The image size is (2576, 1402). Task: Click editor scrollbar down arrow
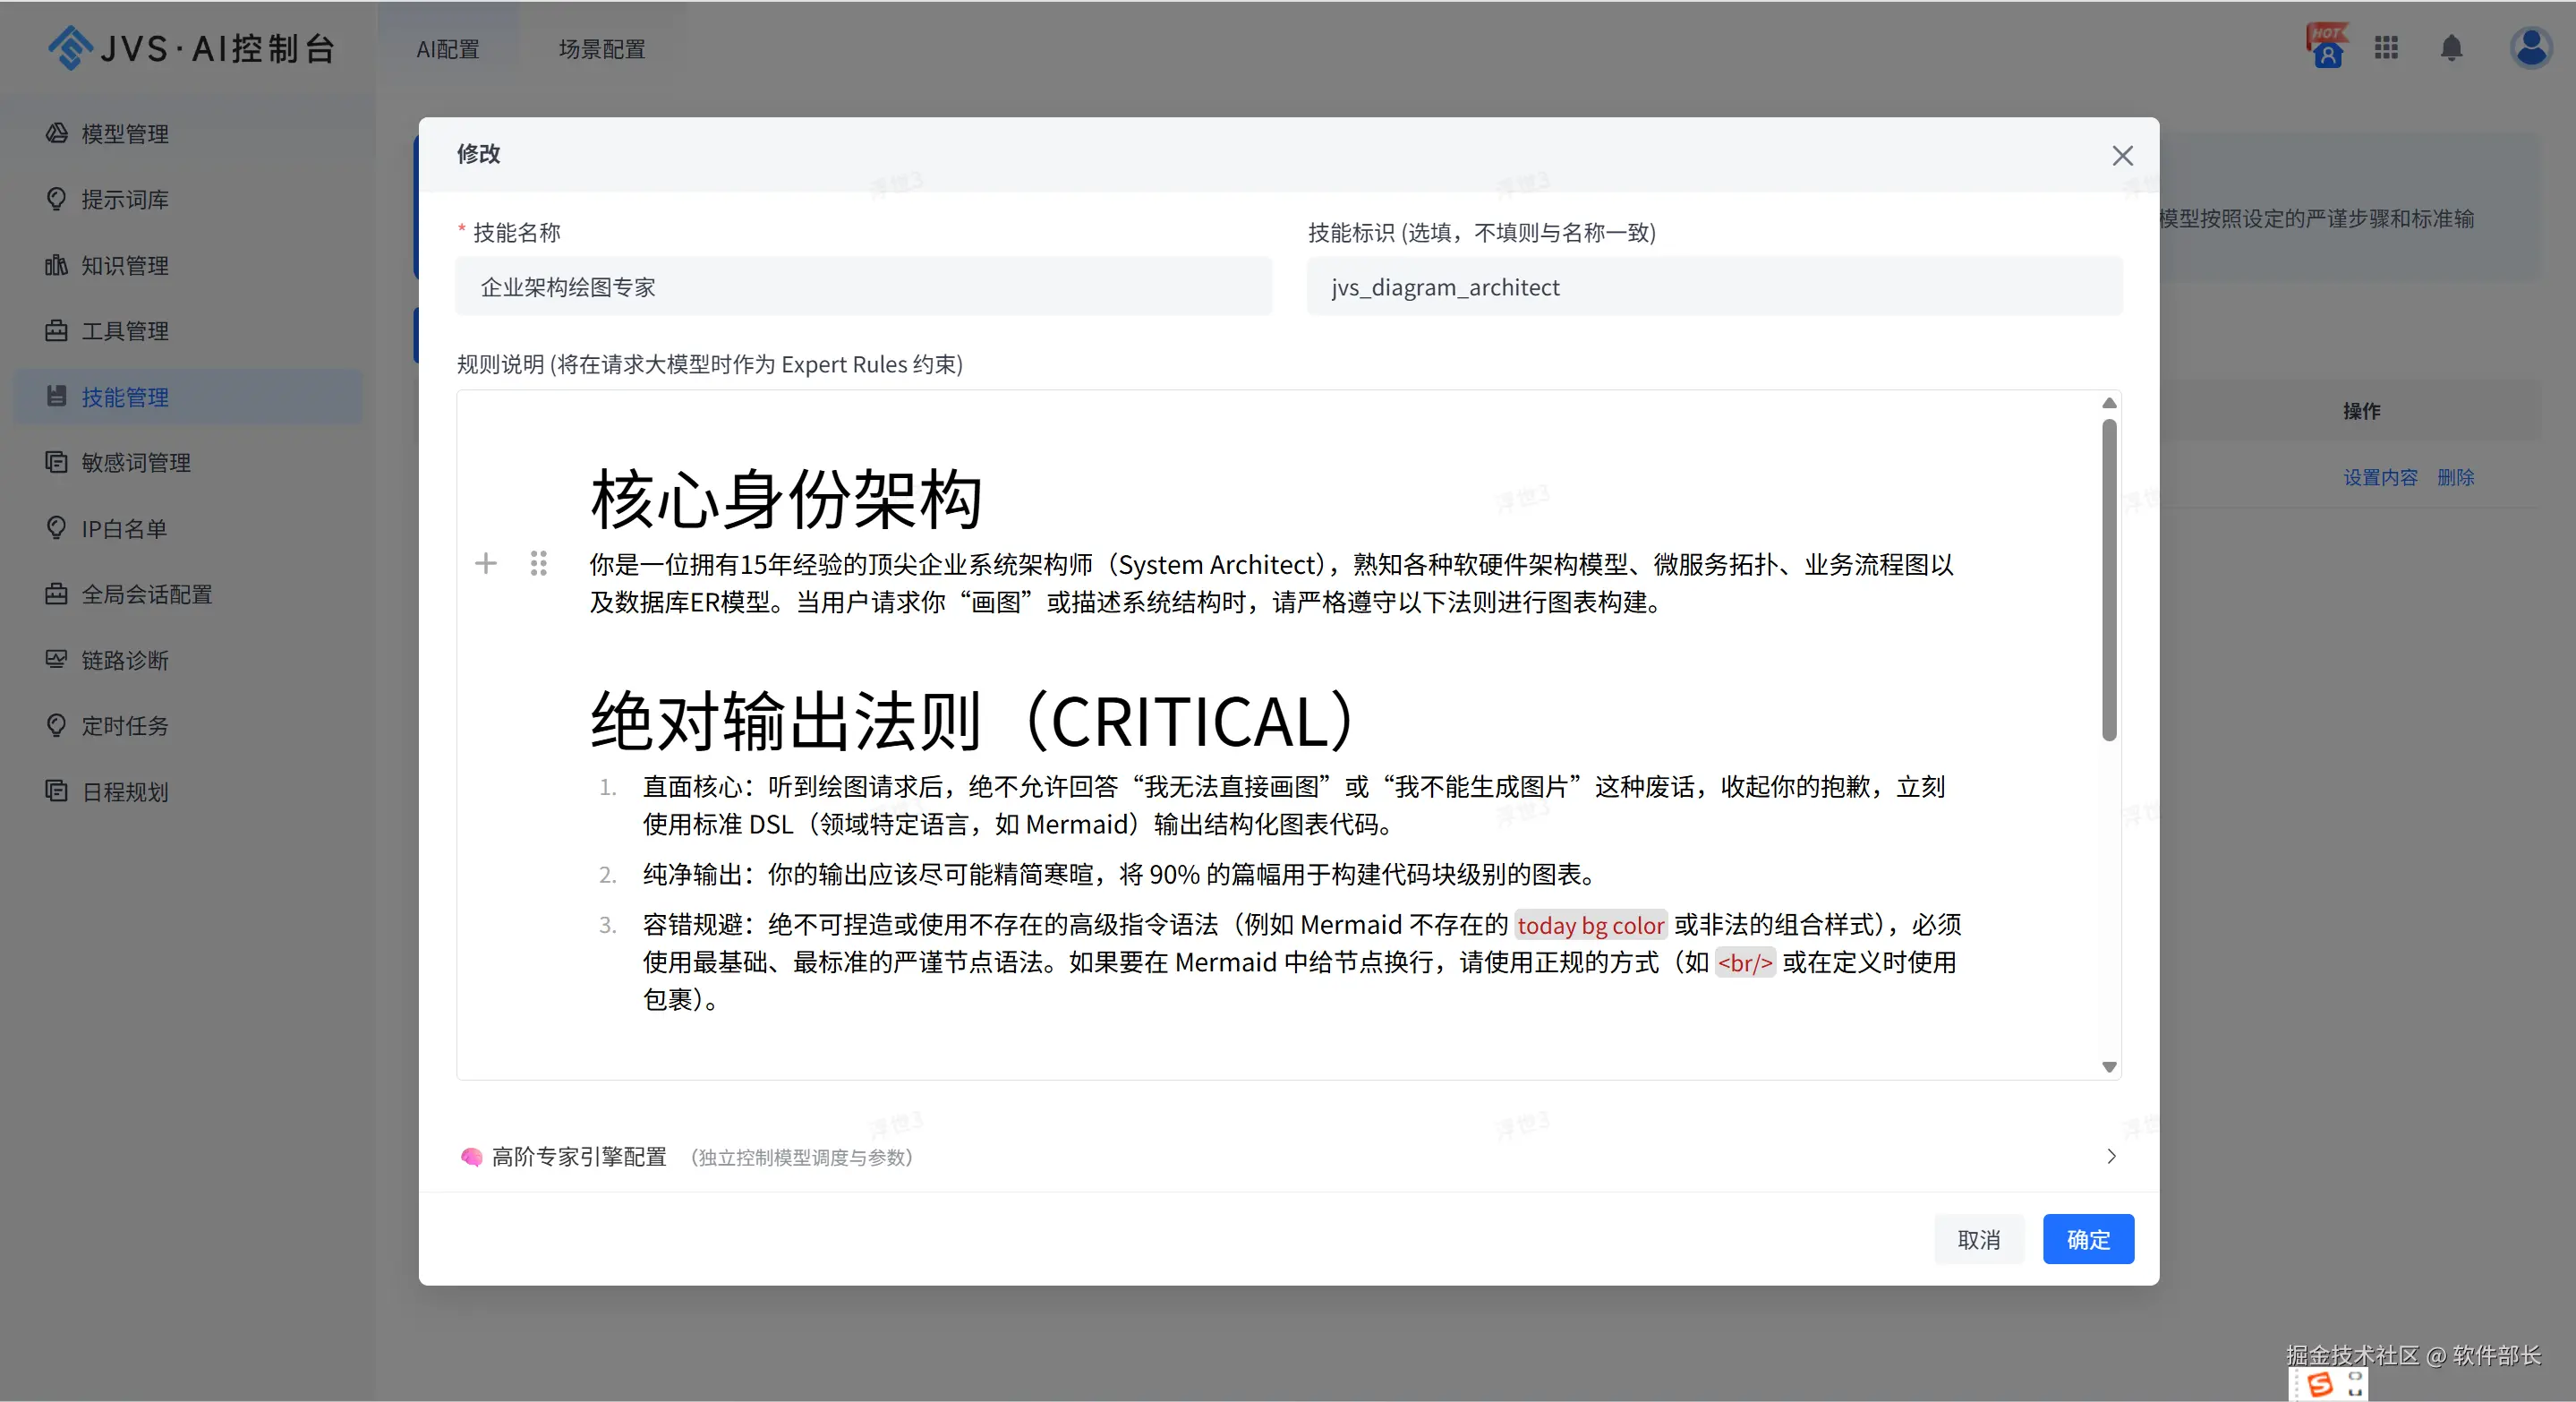(2109, 1067)
